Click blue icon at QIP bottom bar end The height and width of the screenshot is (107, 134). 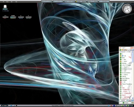tap(132, 101)
